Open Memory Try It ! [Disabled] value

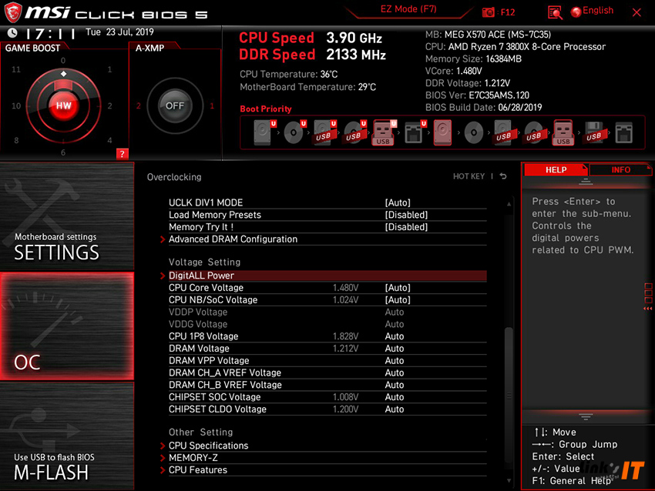(x=406, y=226)
